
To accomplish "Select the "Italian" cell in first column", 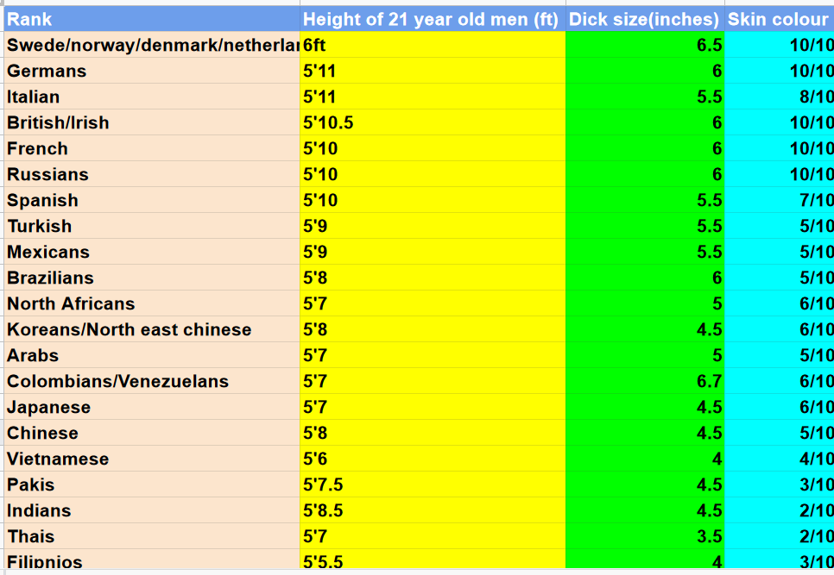I will click(151, 97).
